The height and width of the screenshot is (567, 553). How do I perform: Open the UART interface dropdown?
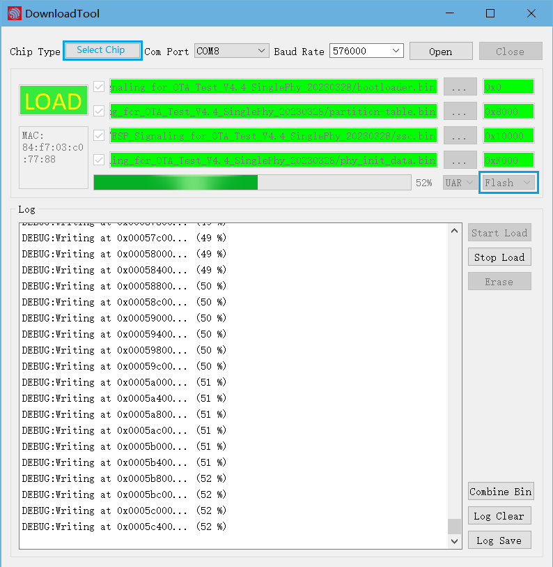460,183
